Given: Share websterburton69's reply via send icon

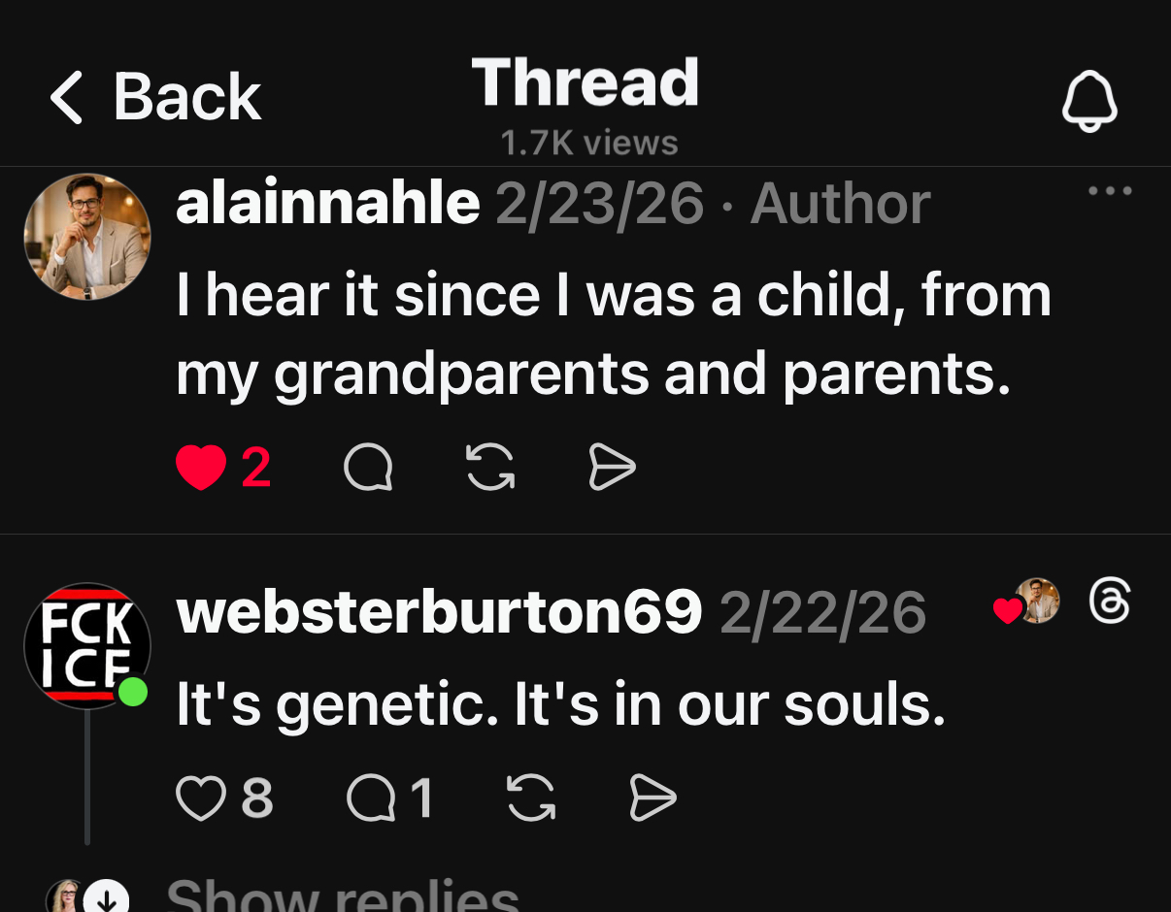Looking at the screenshot, I should coord(653,798).
